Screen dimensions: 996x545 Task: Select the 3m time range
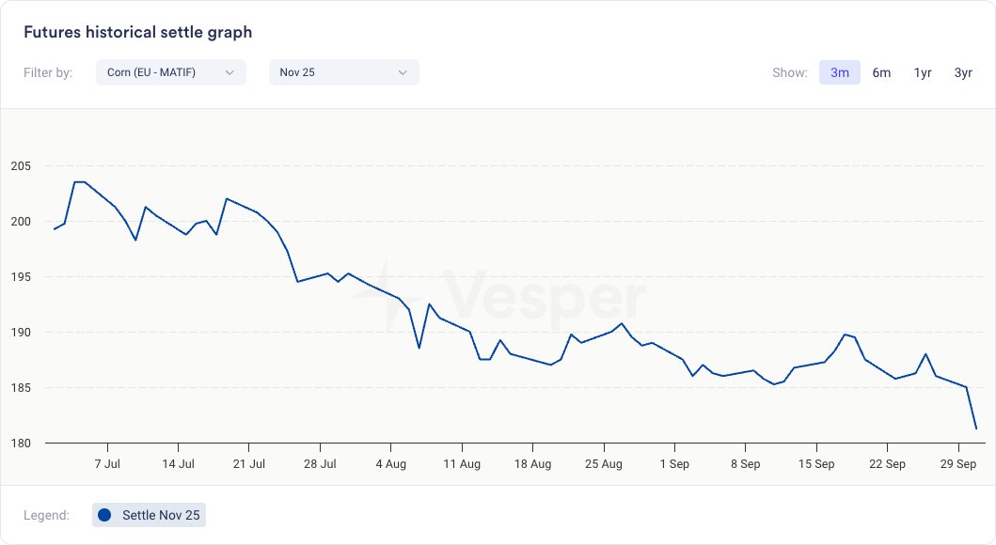point(839,72)
